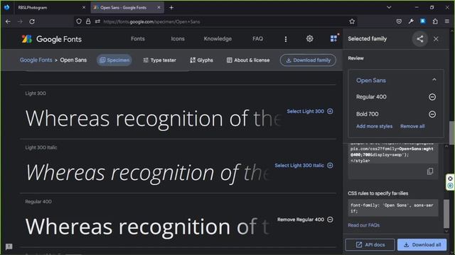Click the tracking protection shield icon
455x255 pixels.
[x=79, y=21]
